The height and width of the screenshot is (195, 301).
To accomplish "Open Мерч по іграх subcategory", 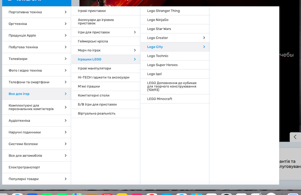I will point(106,50).
